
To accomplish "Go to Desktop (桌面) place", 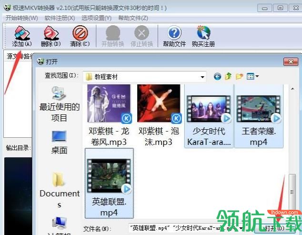I will [60, 143].
